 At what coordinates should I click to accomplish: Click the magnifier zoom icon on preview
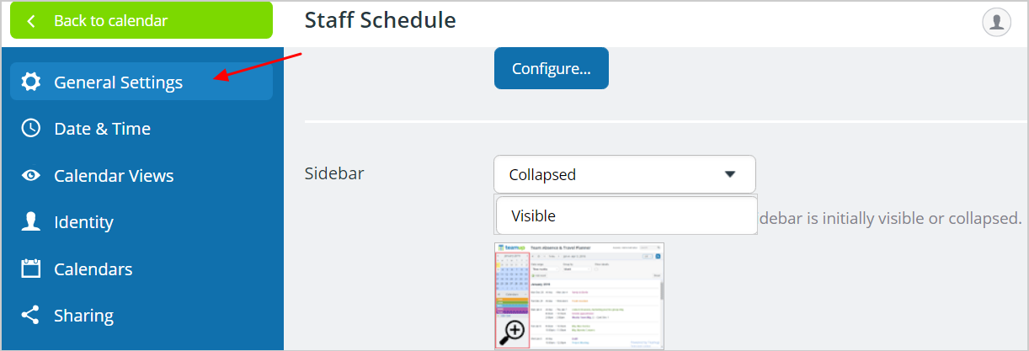pos(513,332)
